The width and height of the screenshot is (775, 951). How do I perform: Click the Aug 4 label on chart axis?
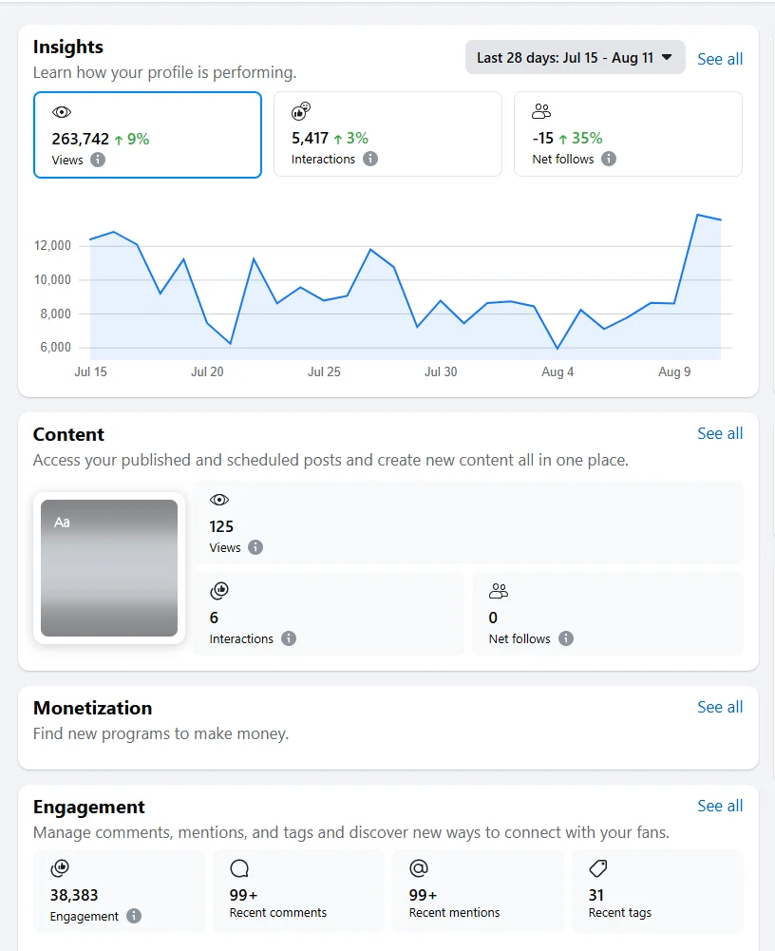[558, 371]
